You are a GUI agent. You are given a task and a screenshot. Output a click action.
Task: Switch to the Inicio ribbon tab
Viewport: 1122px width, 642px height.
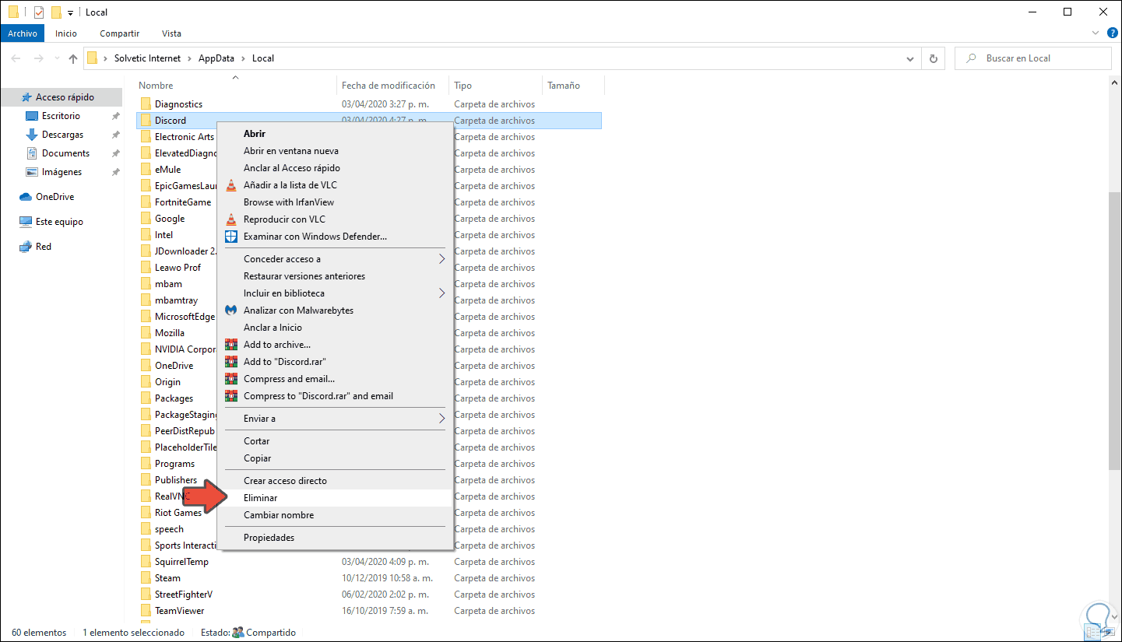(66, 33)
